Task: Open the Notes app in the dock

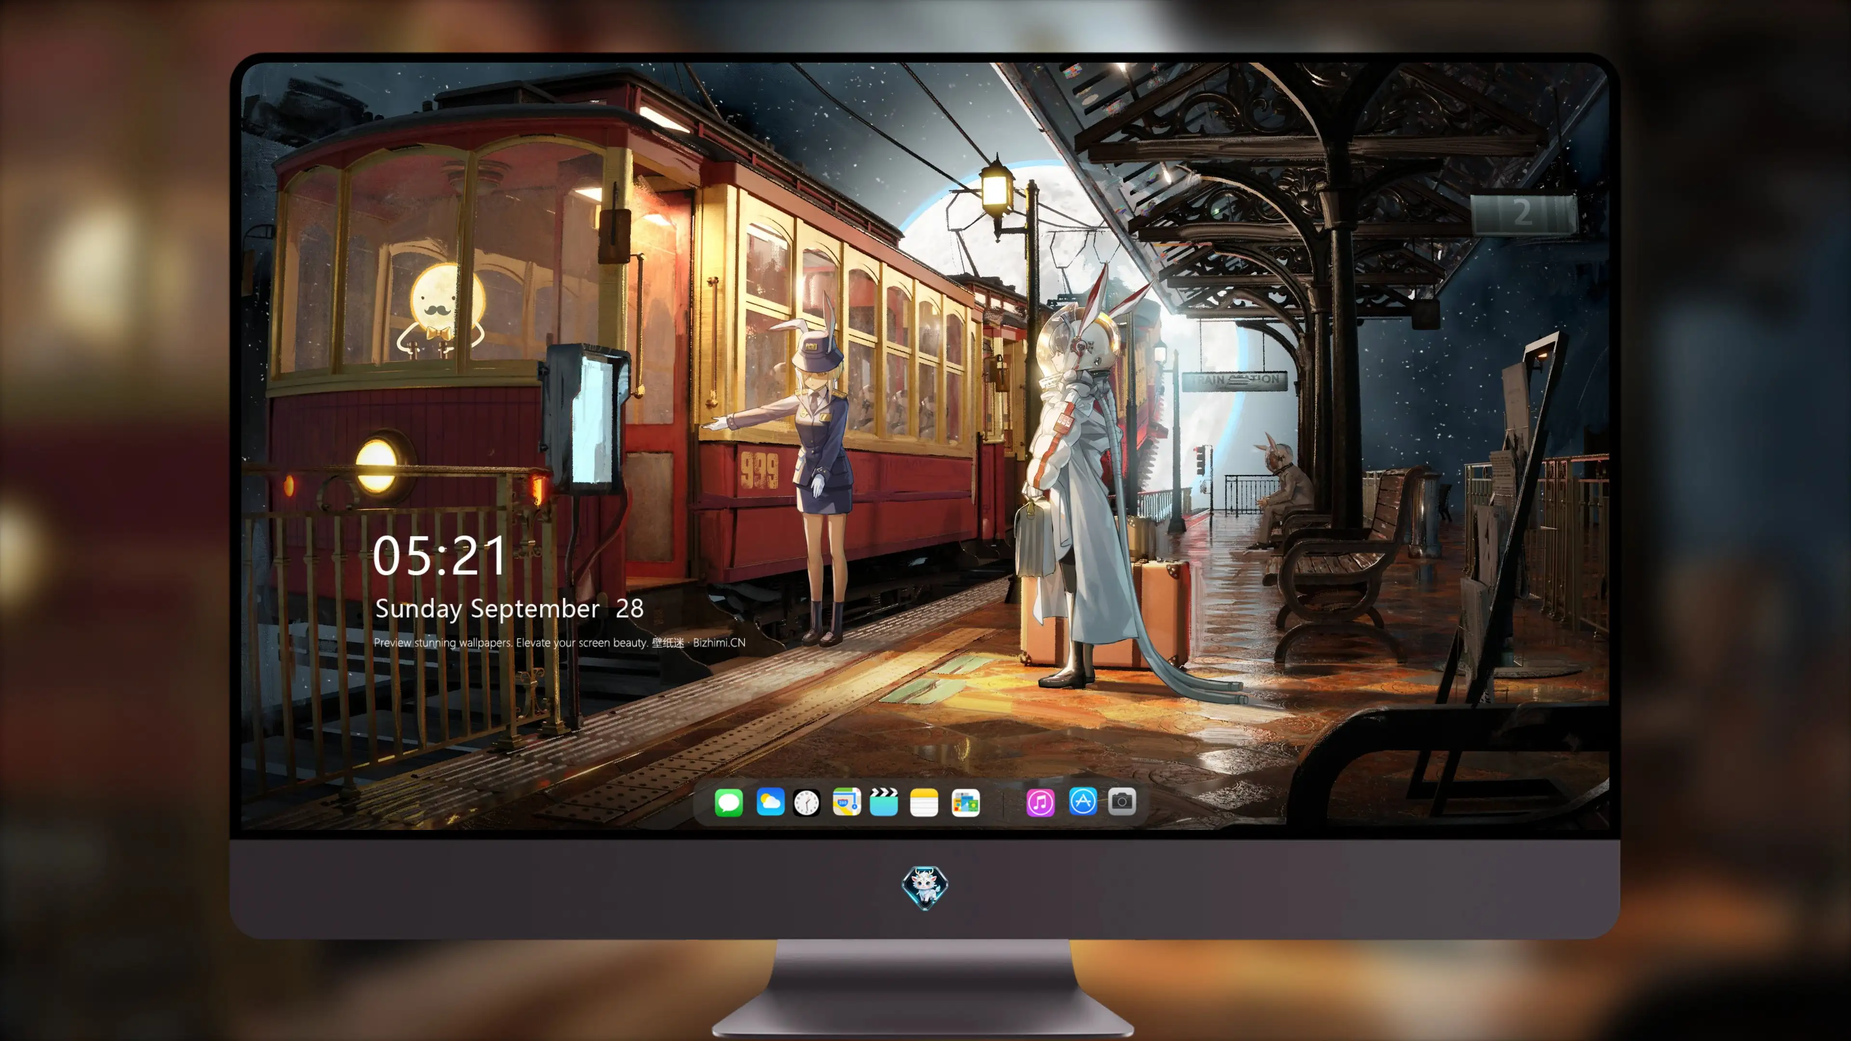Action: tap(924, 802)
